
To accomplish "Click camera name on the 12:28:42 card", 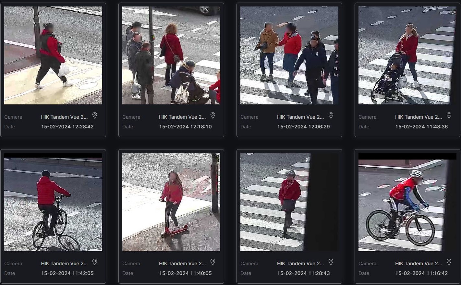I will pyautogui.click(x=64, y=117).
